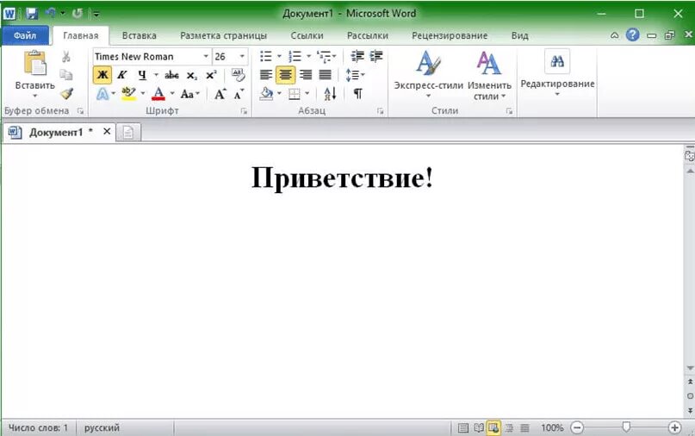Screen dimensions: 695x436
Task: Click new document tab icon
Action: [x=128, y=132]
